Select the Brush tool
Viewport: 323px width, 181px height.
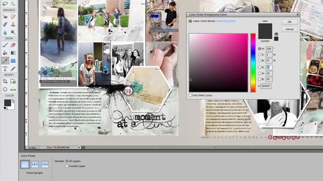(5, 45)
